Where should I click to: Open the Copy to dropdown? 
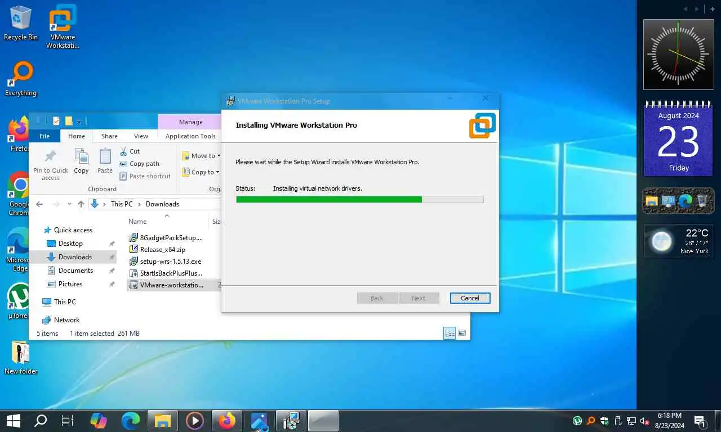pos(201,172)
